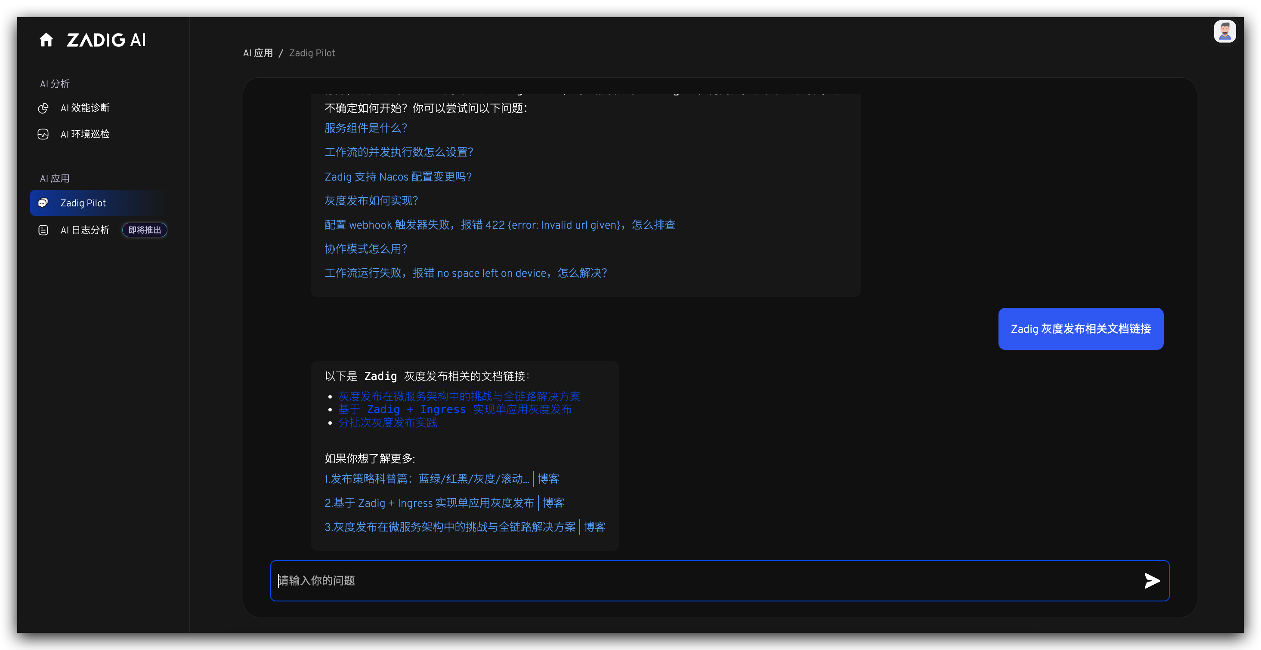Ask suggested question 服务组件是什么？

pos(366,128)
